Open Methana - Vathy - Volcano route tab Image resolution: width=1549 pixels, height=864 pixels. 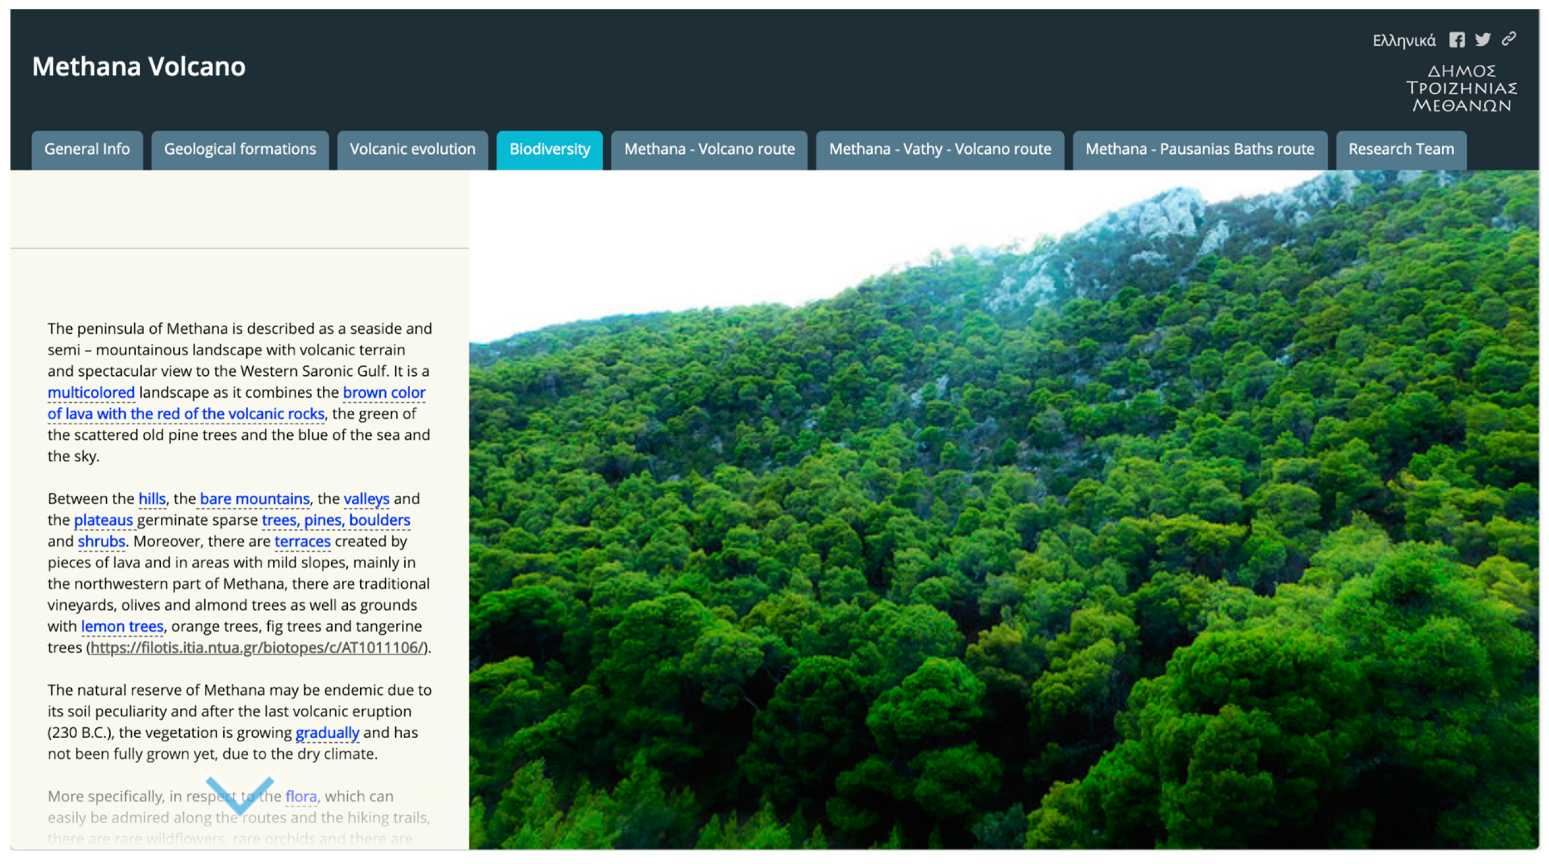(939, 149)
